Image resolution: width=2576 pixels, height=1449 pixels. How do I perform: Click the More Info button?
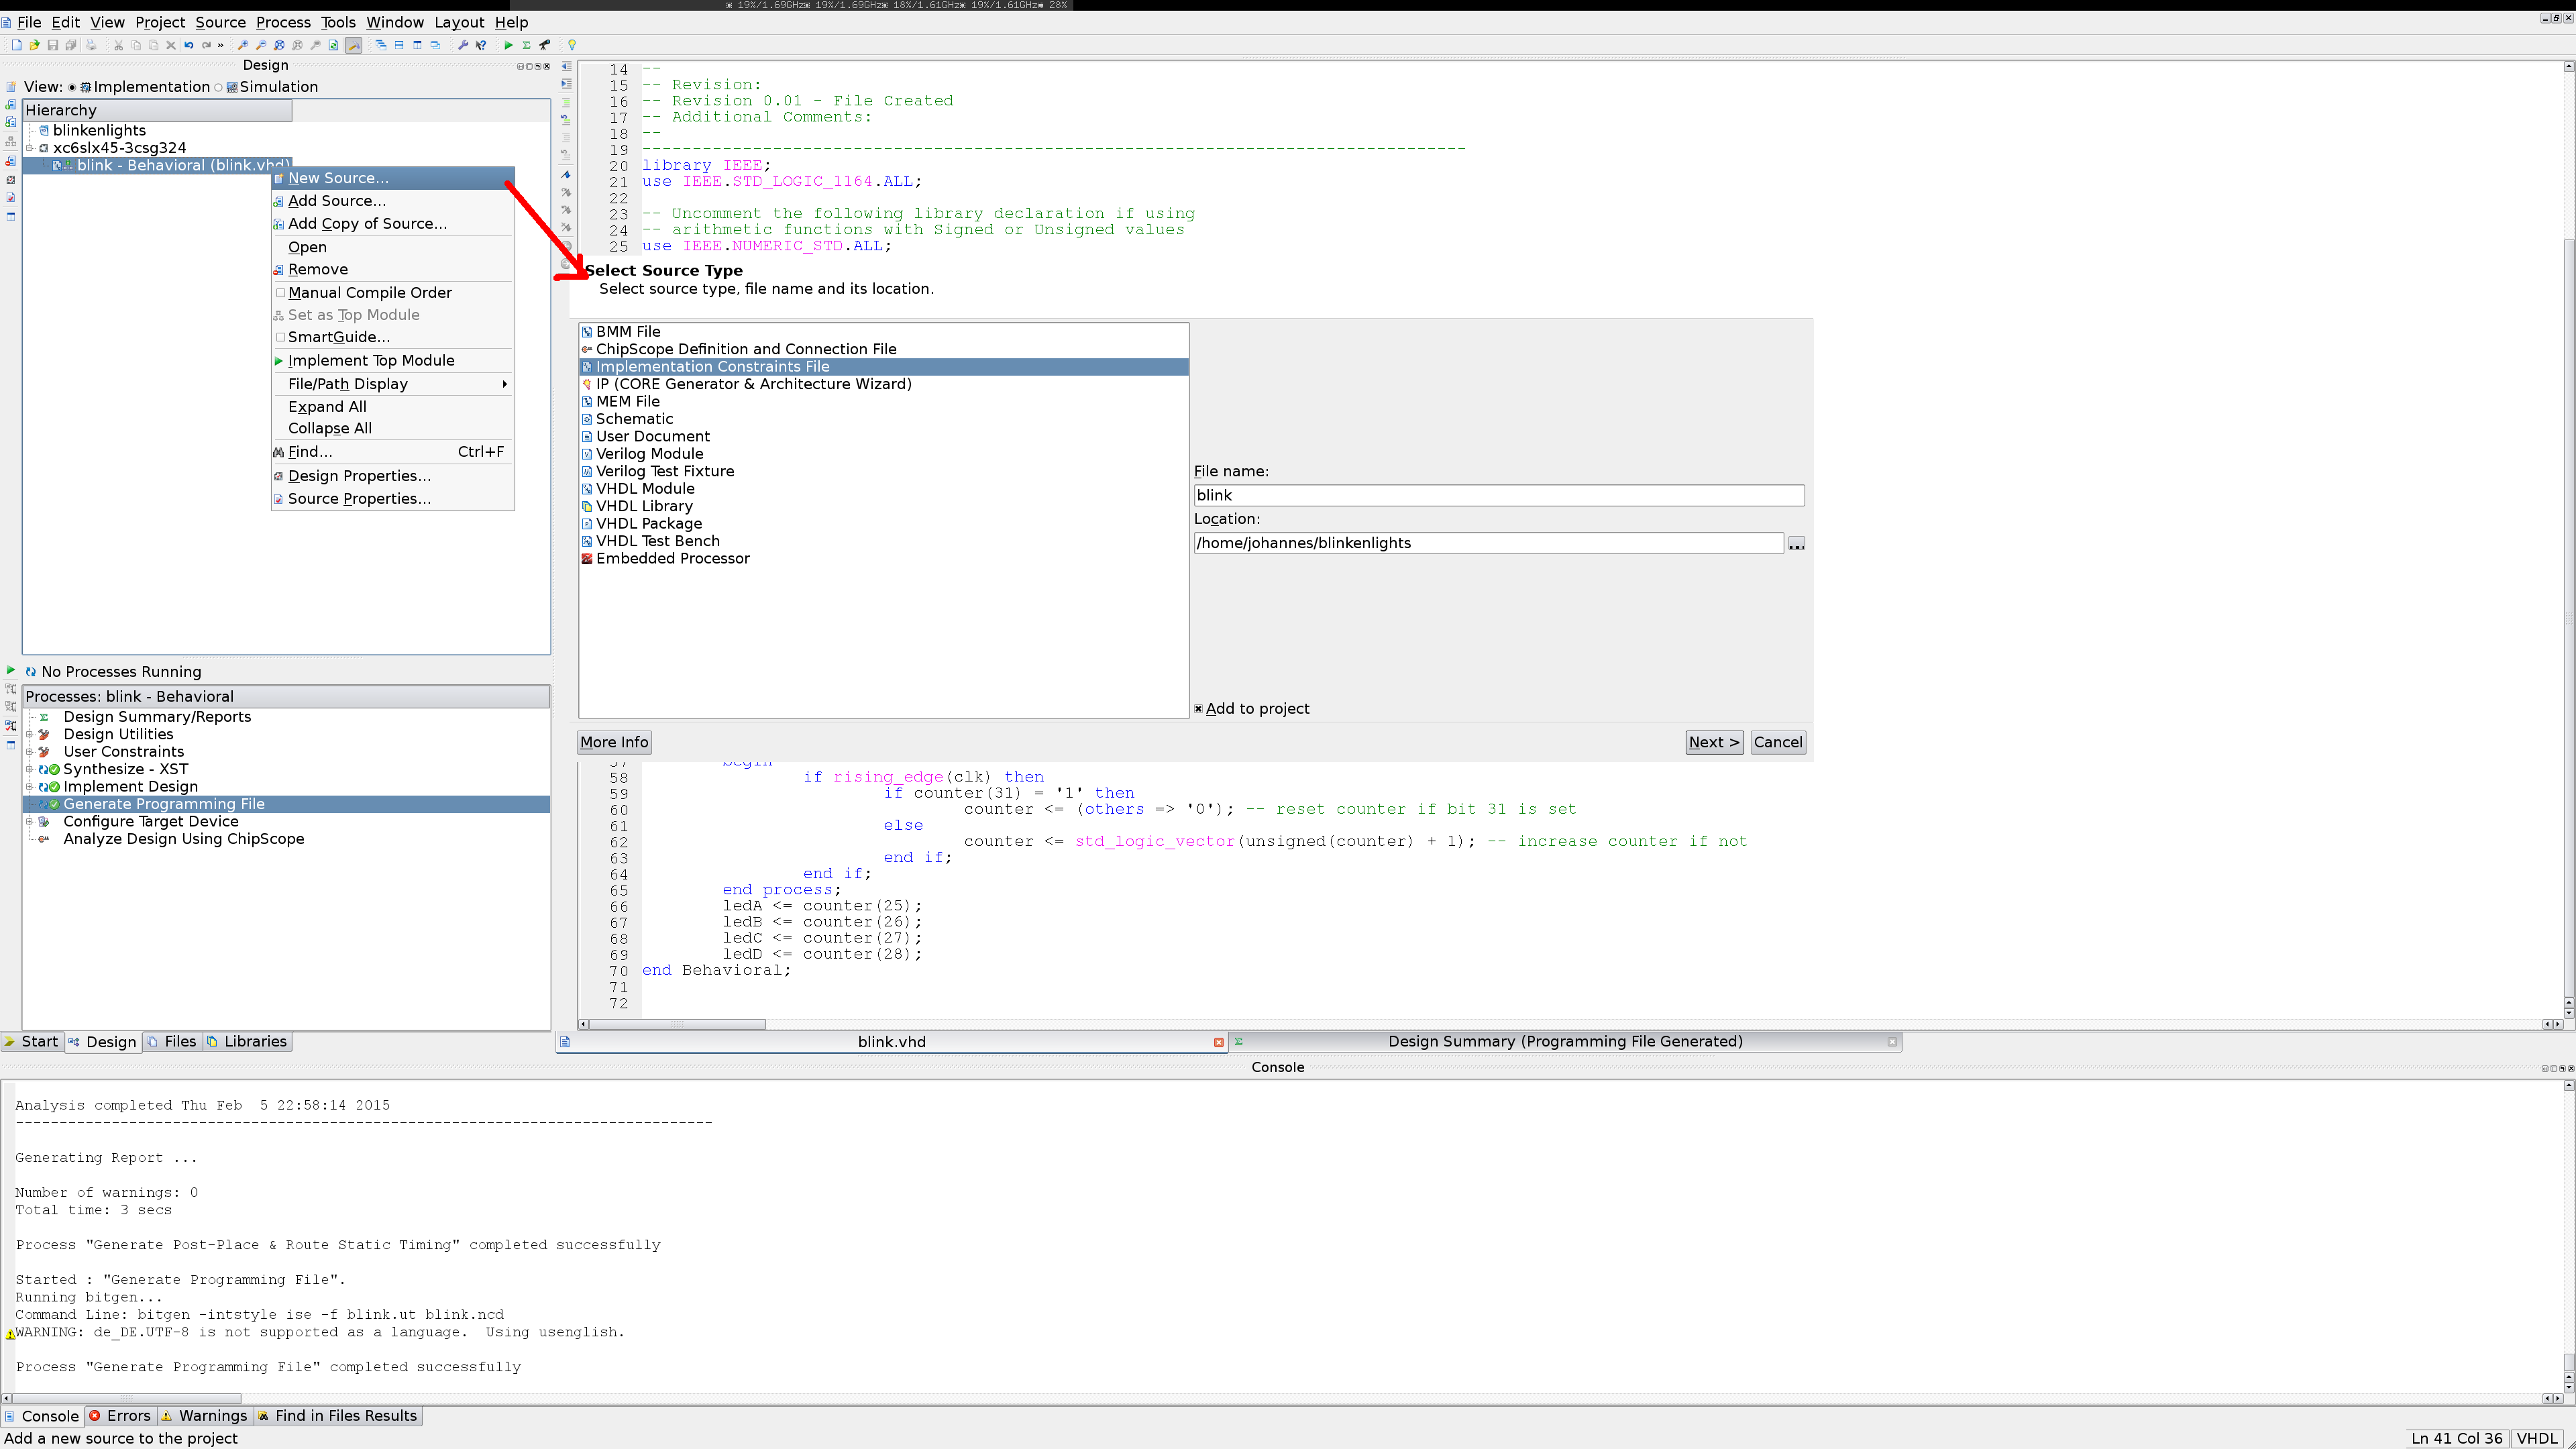point(614,742)
